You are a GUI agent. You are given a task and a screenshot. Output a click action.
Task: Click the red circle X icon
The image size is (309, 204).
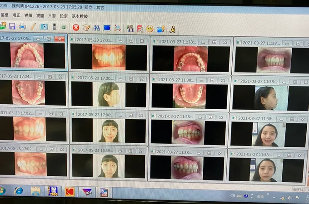[x=76, y=28]
